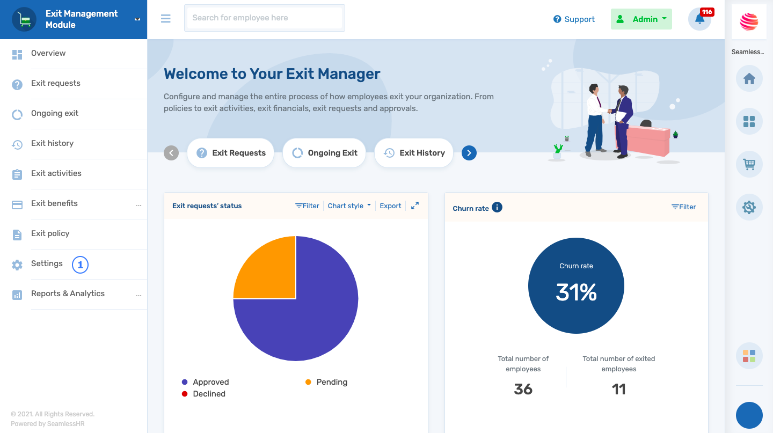The height and width of the screenshot is (433, 773).
Task: Open the Home icon in right dock
Action: click(749, 78)
